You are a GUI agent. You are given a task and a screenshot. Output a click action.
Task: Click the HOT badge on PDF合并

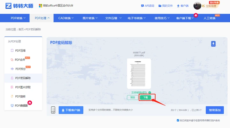point(27,58)
